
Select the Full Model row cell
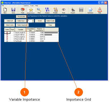point(20,41)
